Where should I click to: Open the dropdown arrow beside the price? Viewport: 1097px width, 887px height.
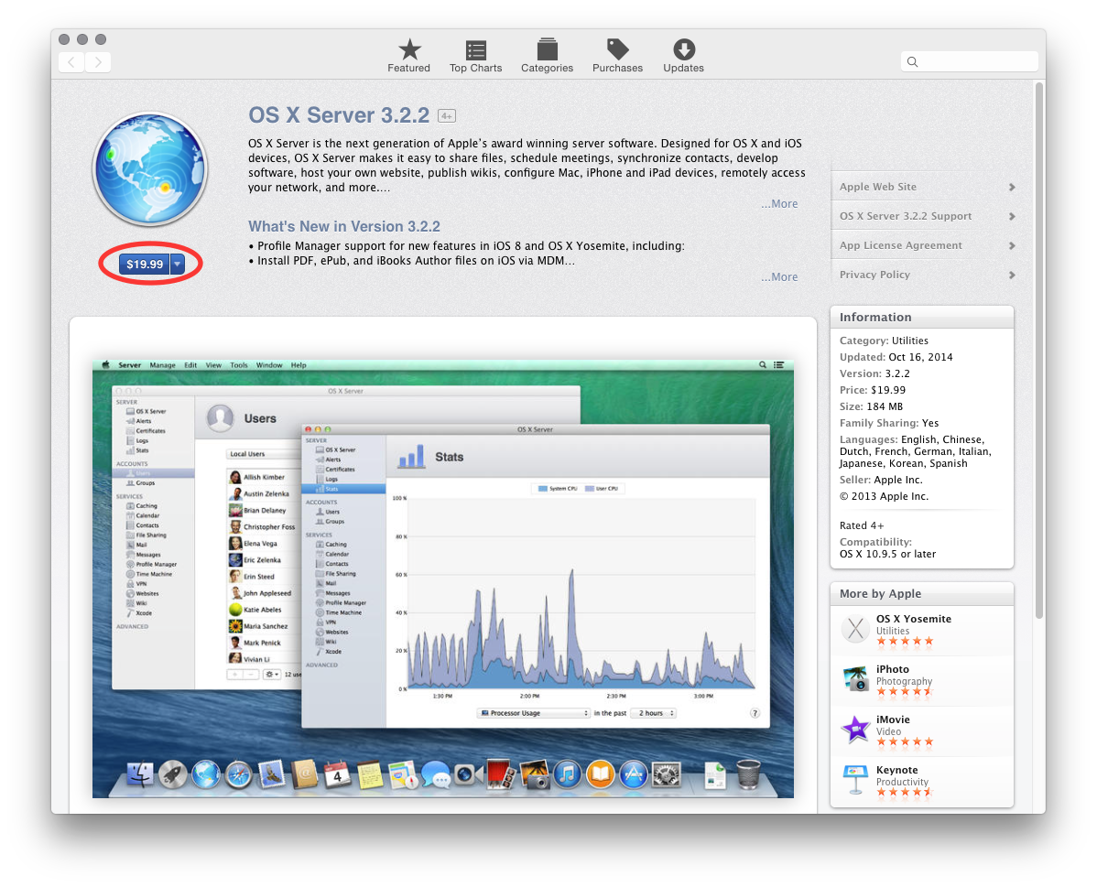(x=178, y=264)
